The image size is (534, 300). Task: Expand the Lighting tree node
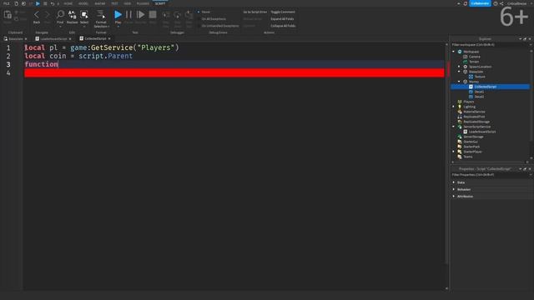click(454, 107)
